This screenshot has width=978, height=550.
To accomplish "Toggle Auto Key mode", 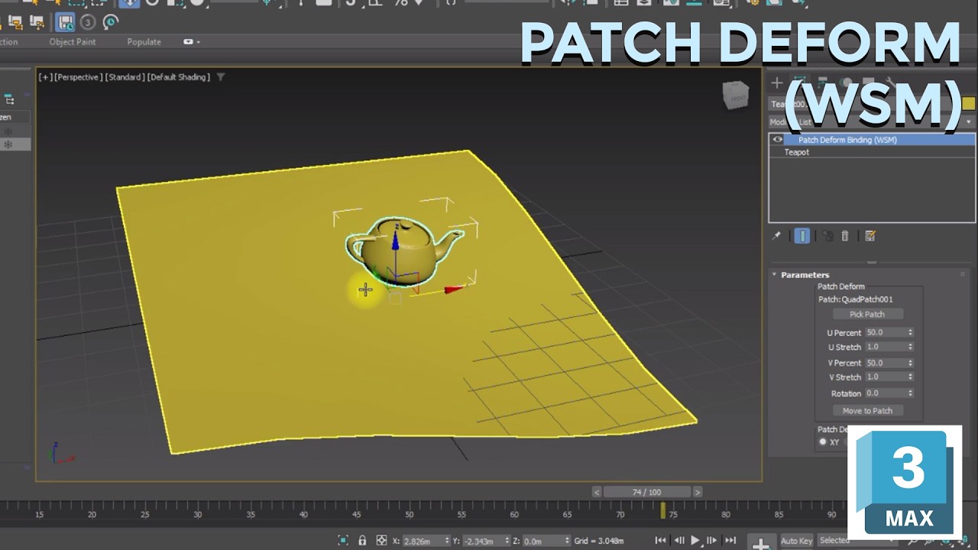I will [x=796, y=541].
